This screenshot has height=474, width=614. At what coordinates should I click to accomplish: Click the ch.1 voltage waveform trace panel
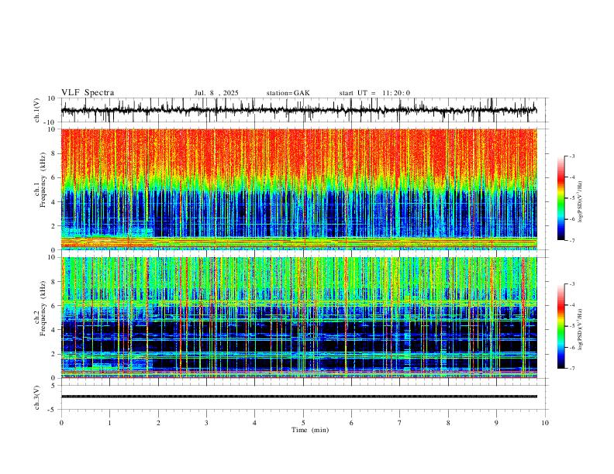coord(299,110)
